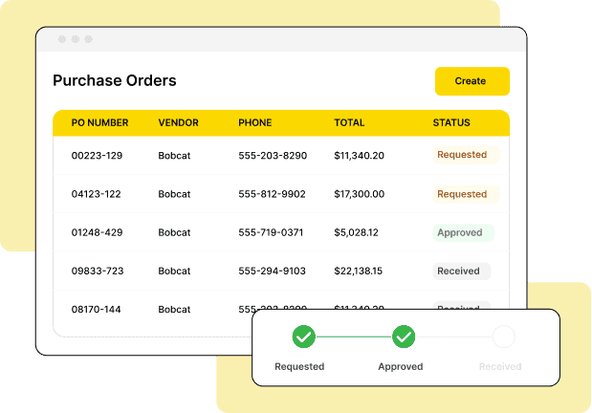The height and width of the screenshot is (413, 592).
Task: Click Bobcat vendor in row 09833-723
Action: 174,272
